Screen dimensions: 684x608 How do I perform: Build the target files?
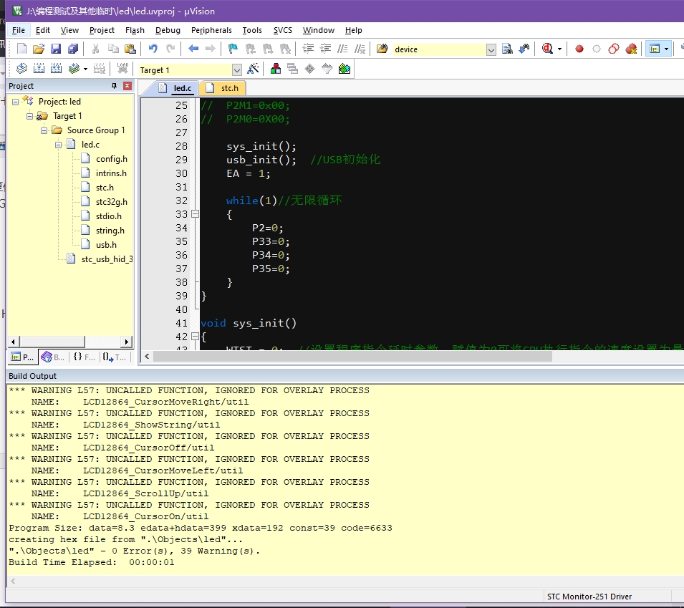click(x=39, y=69)
